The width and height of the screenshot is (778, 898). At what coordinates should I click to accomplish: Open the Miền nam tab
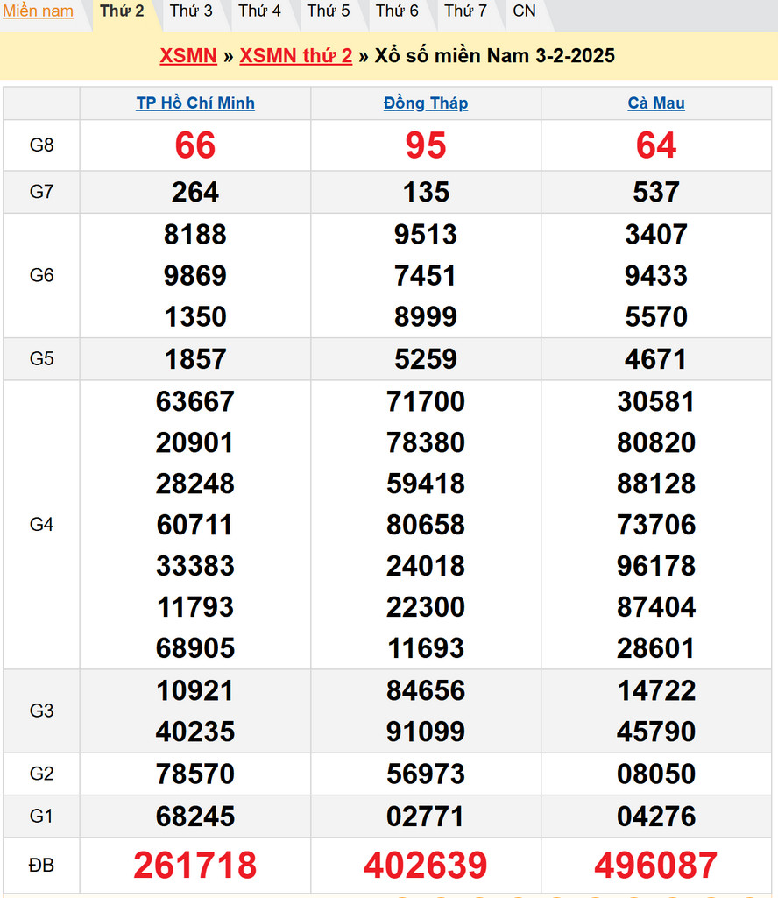coord(38,11)
